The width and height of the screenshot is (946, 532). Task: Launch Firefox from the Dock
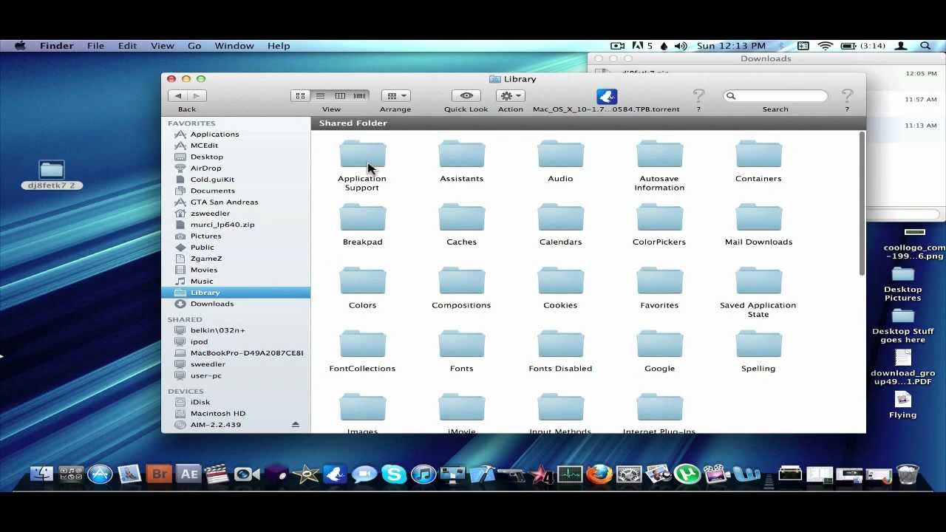[599, 473]
